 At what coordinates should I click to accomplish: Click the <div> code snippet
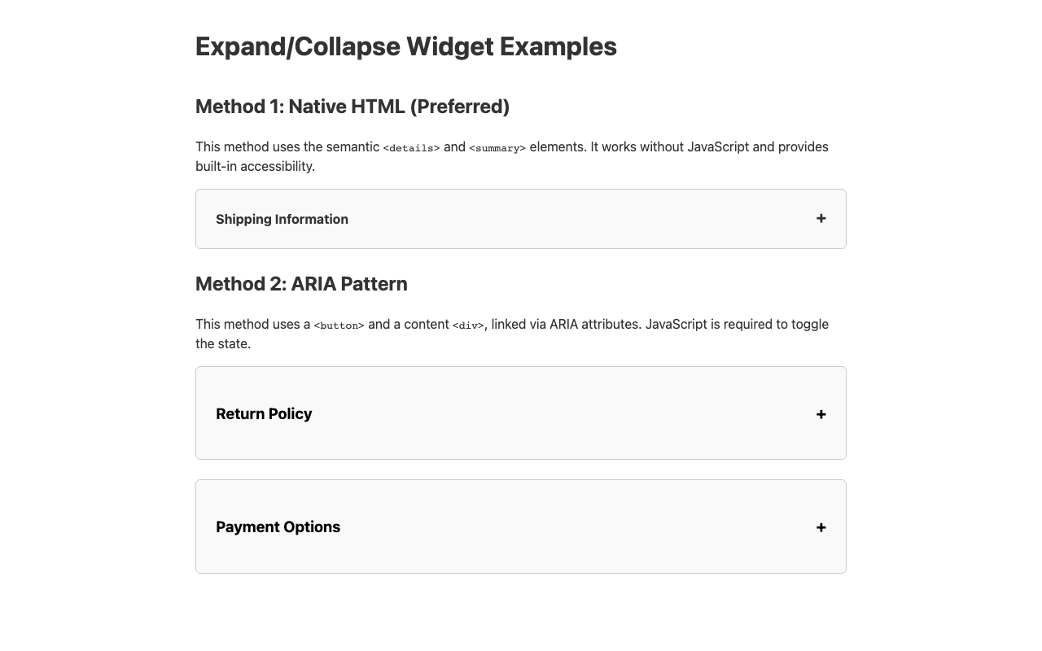[x=468, y=325]
